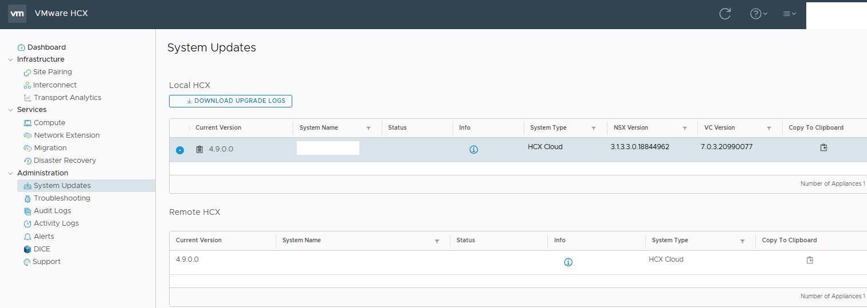Viewport: 867px width, 308px height.
Task: Open the top-right hamburger settings menu
Action: (x=789, y=14)
